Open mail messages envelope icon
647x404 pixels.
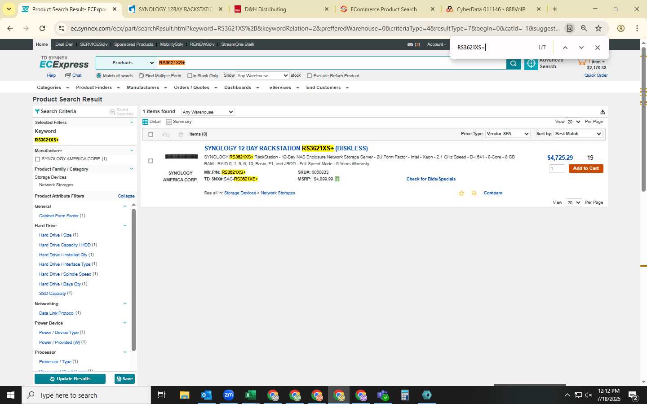pyautogui.click(x=410, y=44)
